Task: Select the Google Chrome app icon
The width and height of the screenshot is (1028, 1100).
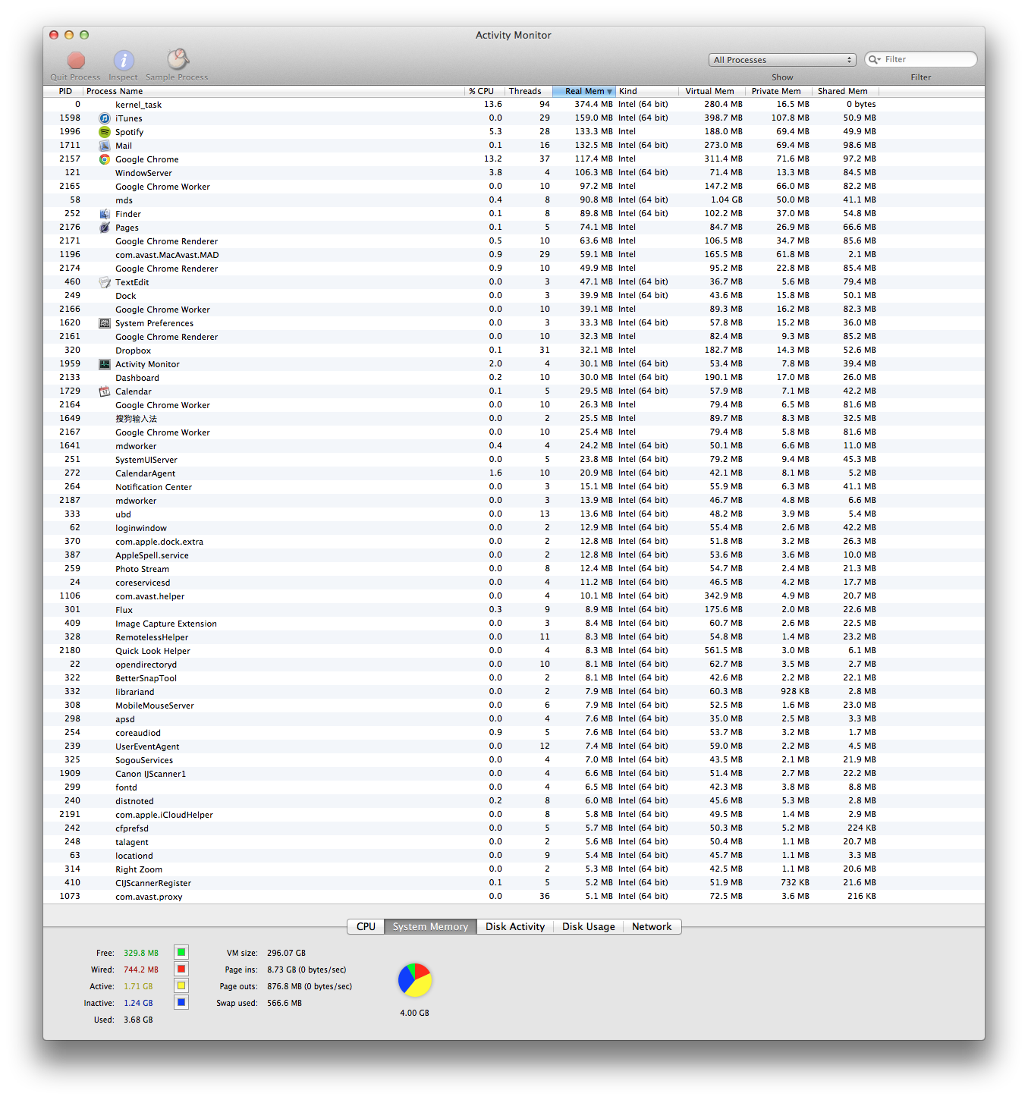Action: click(x=105, y=159)
